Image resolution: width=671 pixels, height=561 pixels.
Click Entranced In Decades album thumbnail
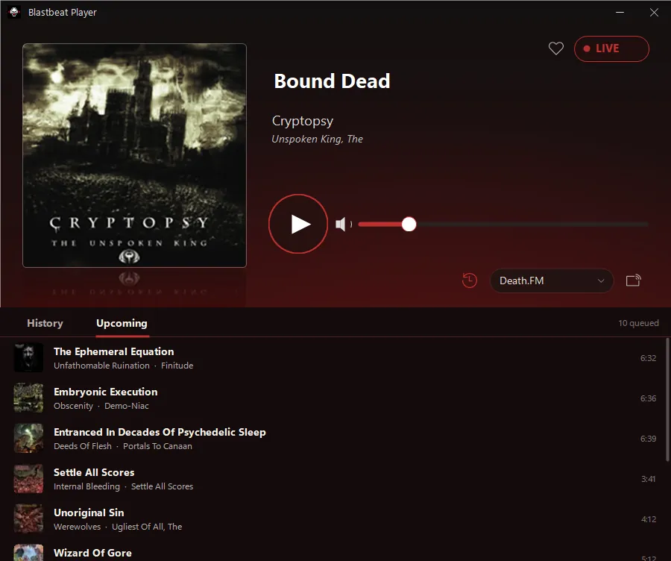tap(28, 438)
